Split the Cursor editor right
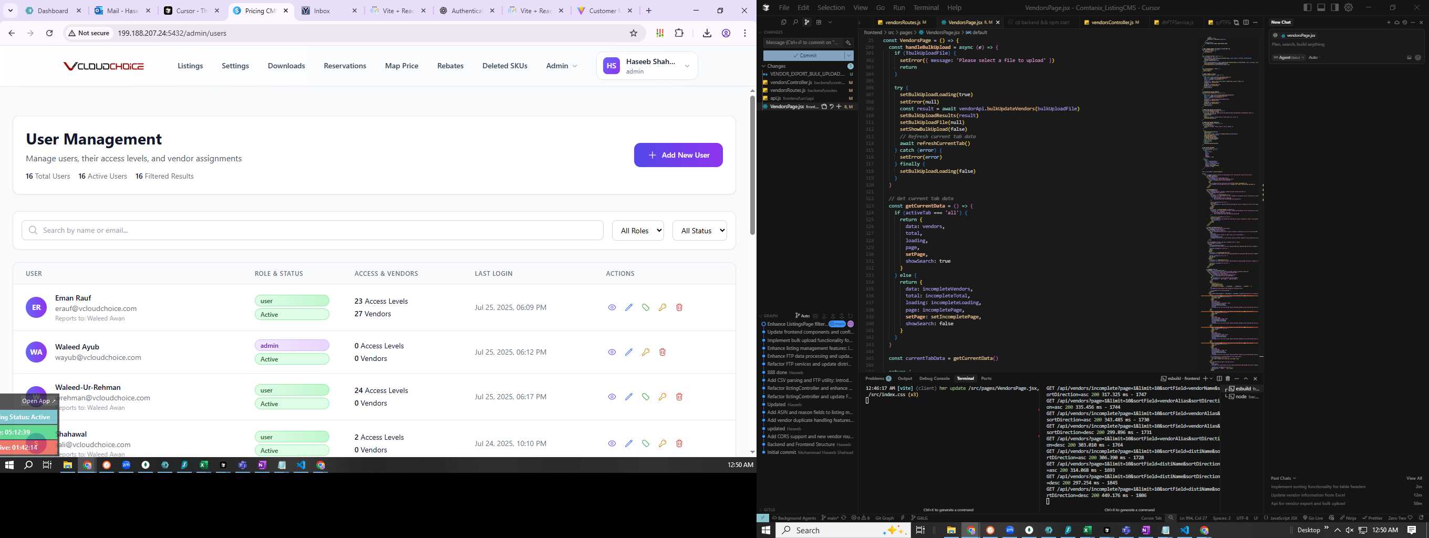The width and height of the screenshot is (1429, 538). 1246,23
